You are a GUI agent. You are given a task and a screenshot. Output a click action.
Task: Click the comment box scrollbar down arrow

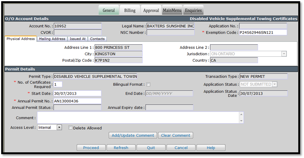241,121
